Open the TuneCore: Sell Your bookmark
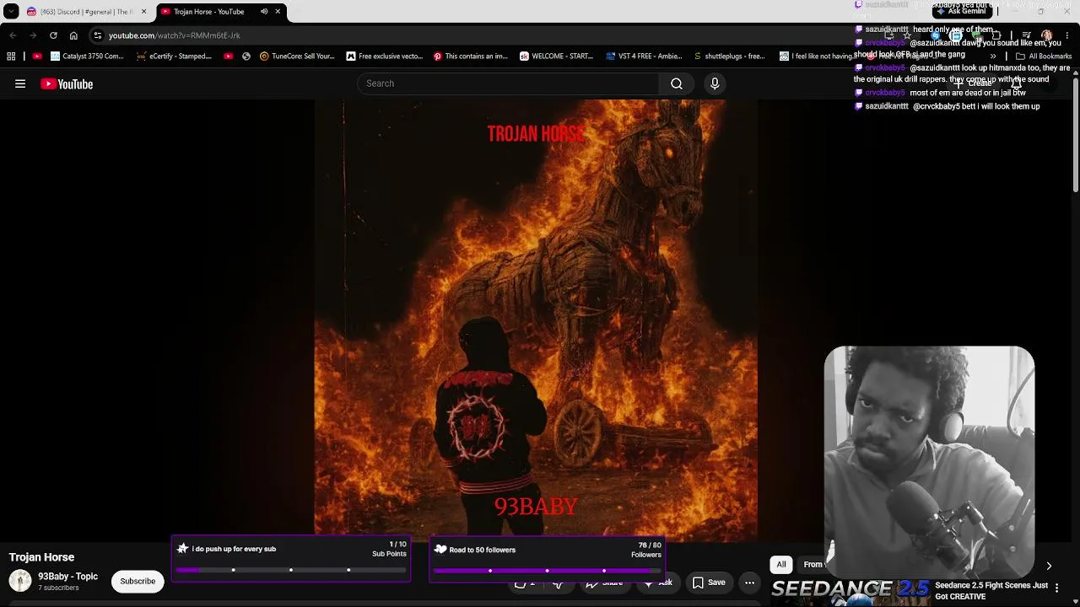This screenshot has width=1080, height=607. pos(297,56)
